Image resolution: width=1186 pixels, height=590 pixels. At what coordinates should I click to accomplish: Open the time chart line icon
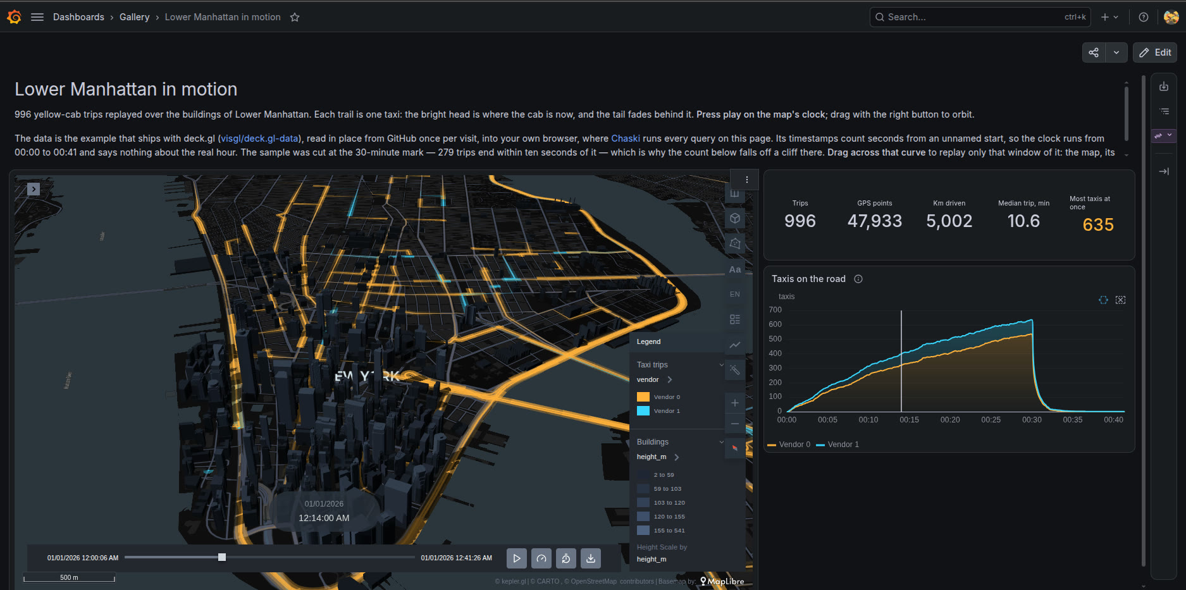point(735,345)
